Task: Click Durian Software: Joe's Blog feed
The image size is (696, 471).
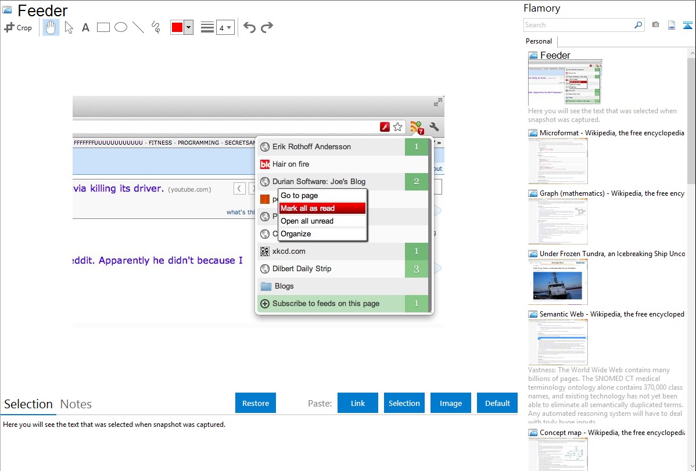Action: (x=343, y=182)
